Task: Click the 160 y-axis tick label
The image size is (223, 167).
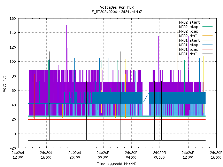Action: click(13, 18)
